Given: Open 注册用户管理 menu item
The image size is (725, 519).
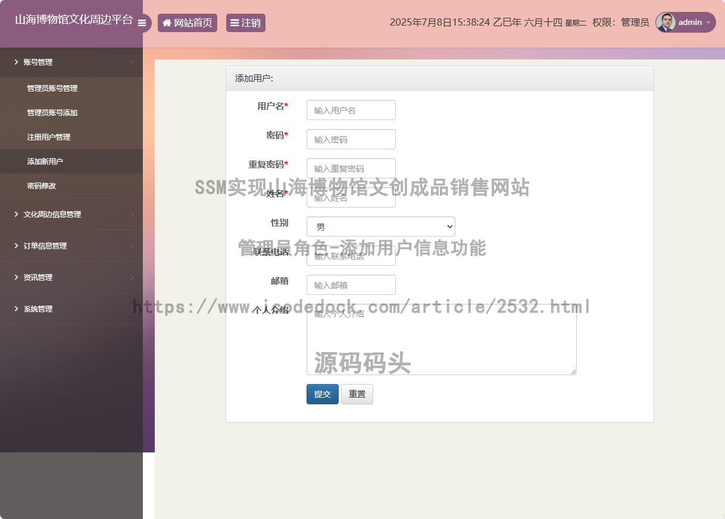Looking at the screenshot, I should (71, 137).
